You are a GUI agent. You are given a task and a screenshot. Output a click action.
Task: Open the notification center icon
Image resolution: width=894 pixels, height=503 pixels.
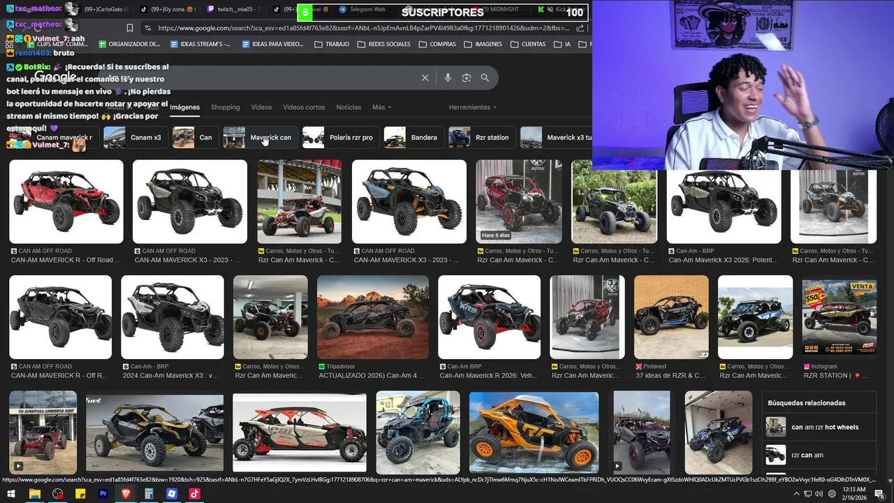click(x=879, y=494)
